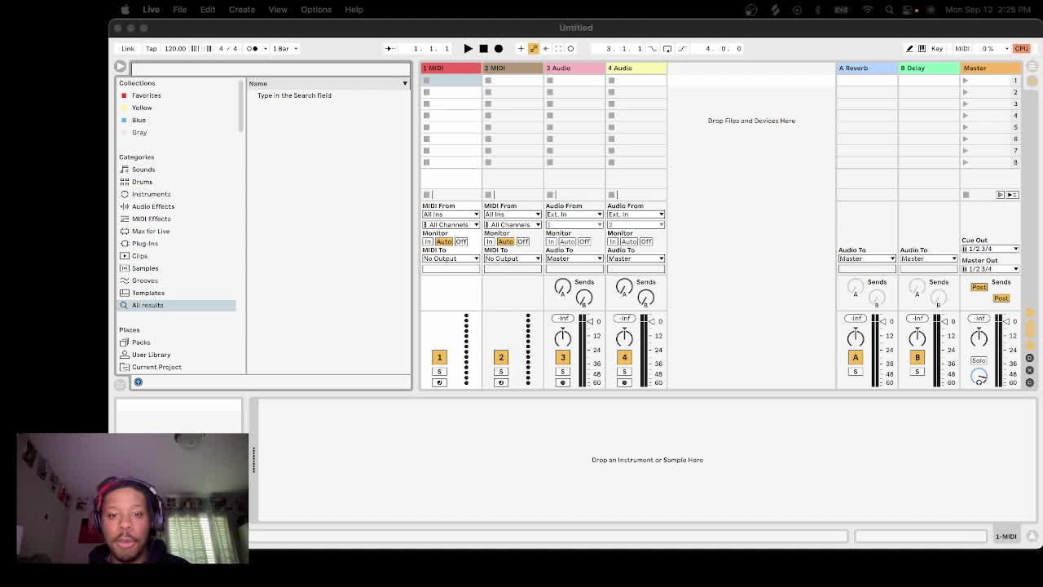The height and width of the screenshot is (587, 1043).
Task: Click the browser preview toggle icon
Action: point(138,382)
